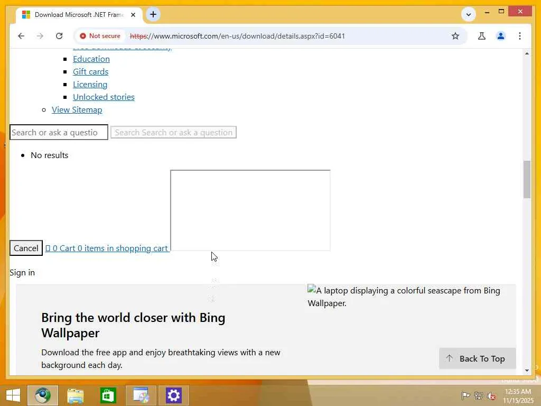Open File Explorer from the taskbar
Screen dimensions: 541x406
[x=75, y=395]
